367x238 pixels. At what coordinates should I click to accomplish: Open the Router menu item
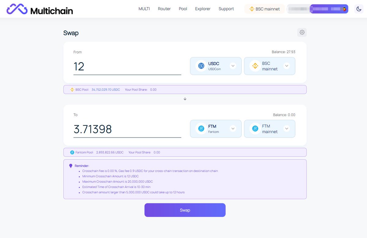coord(164,9)
